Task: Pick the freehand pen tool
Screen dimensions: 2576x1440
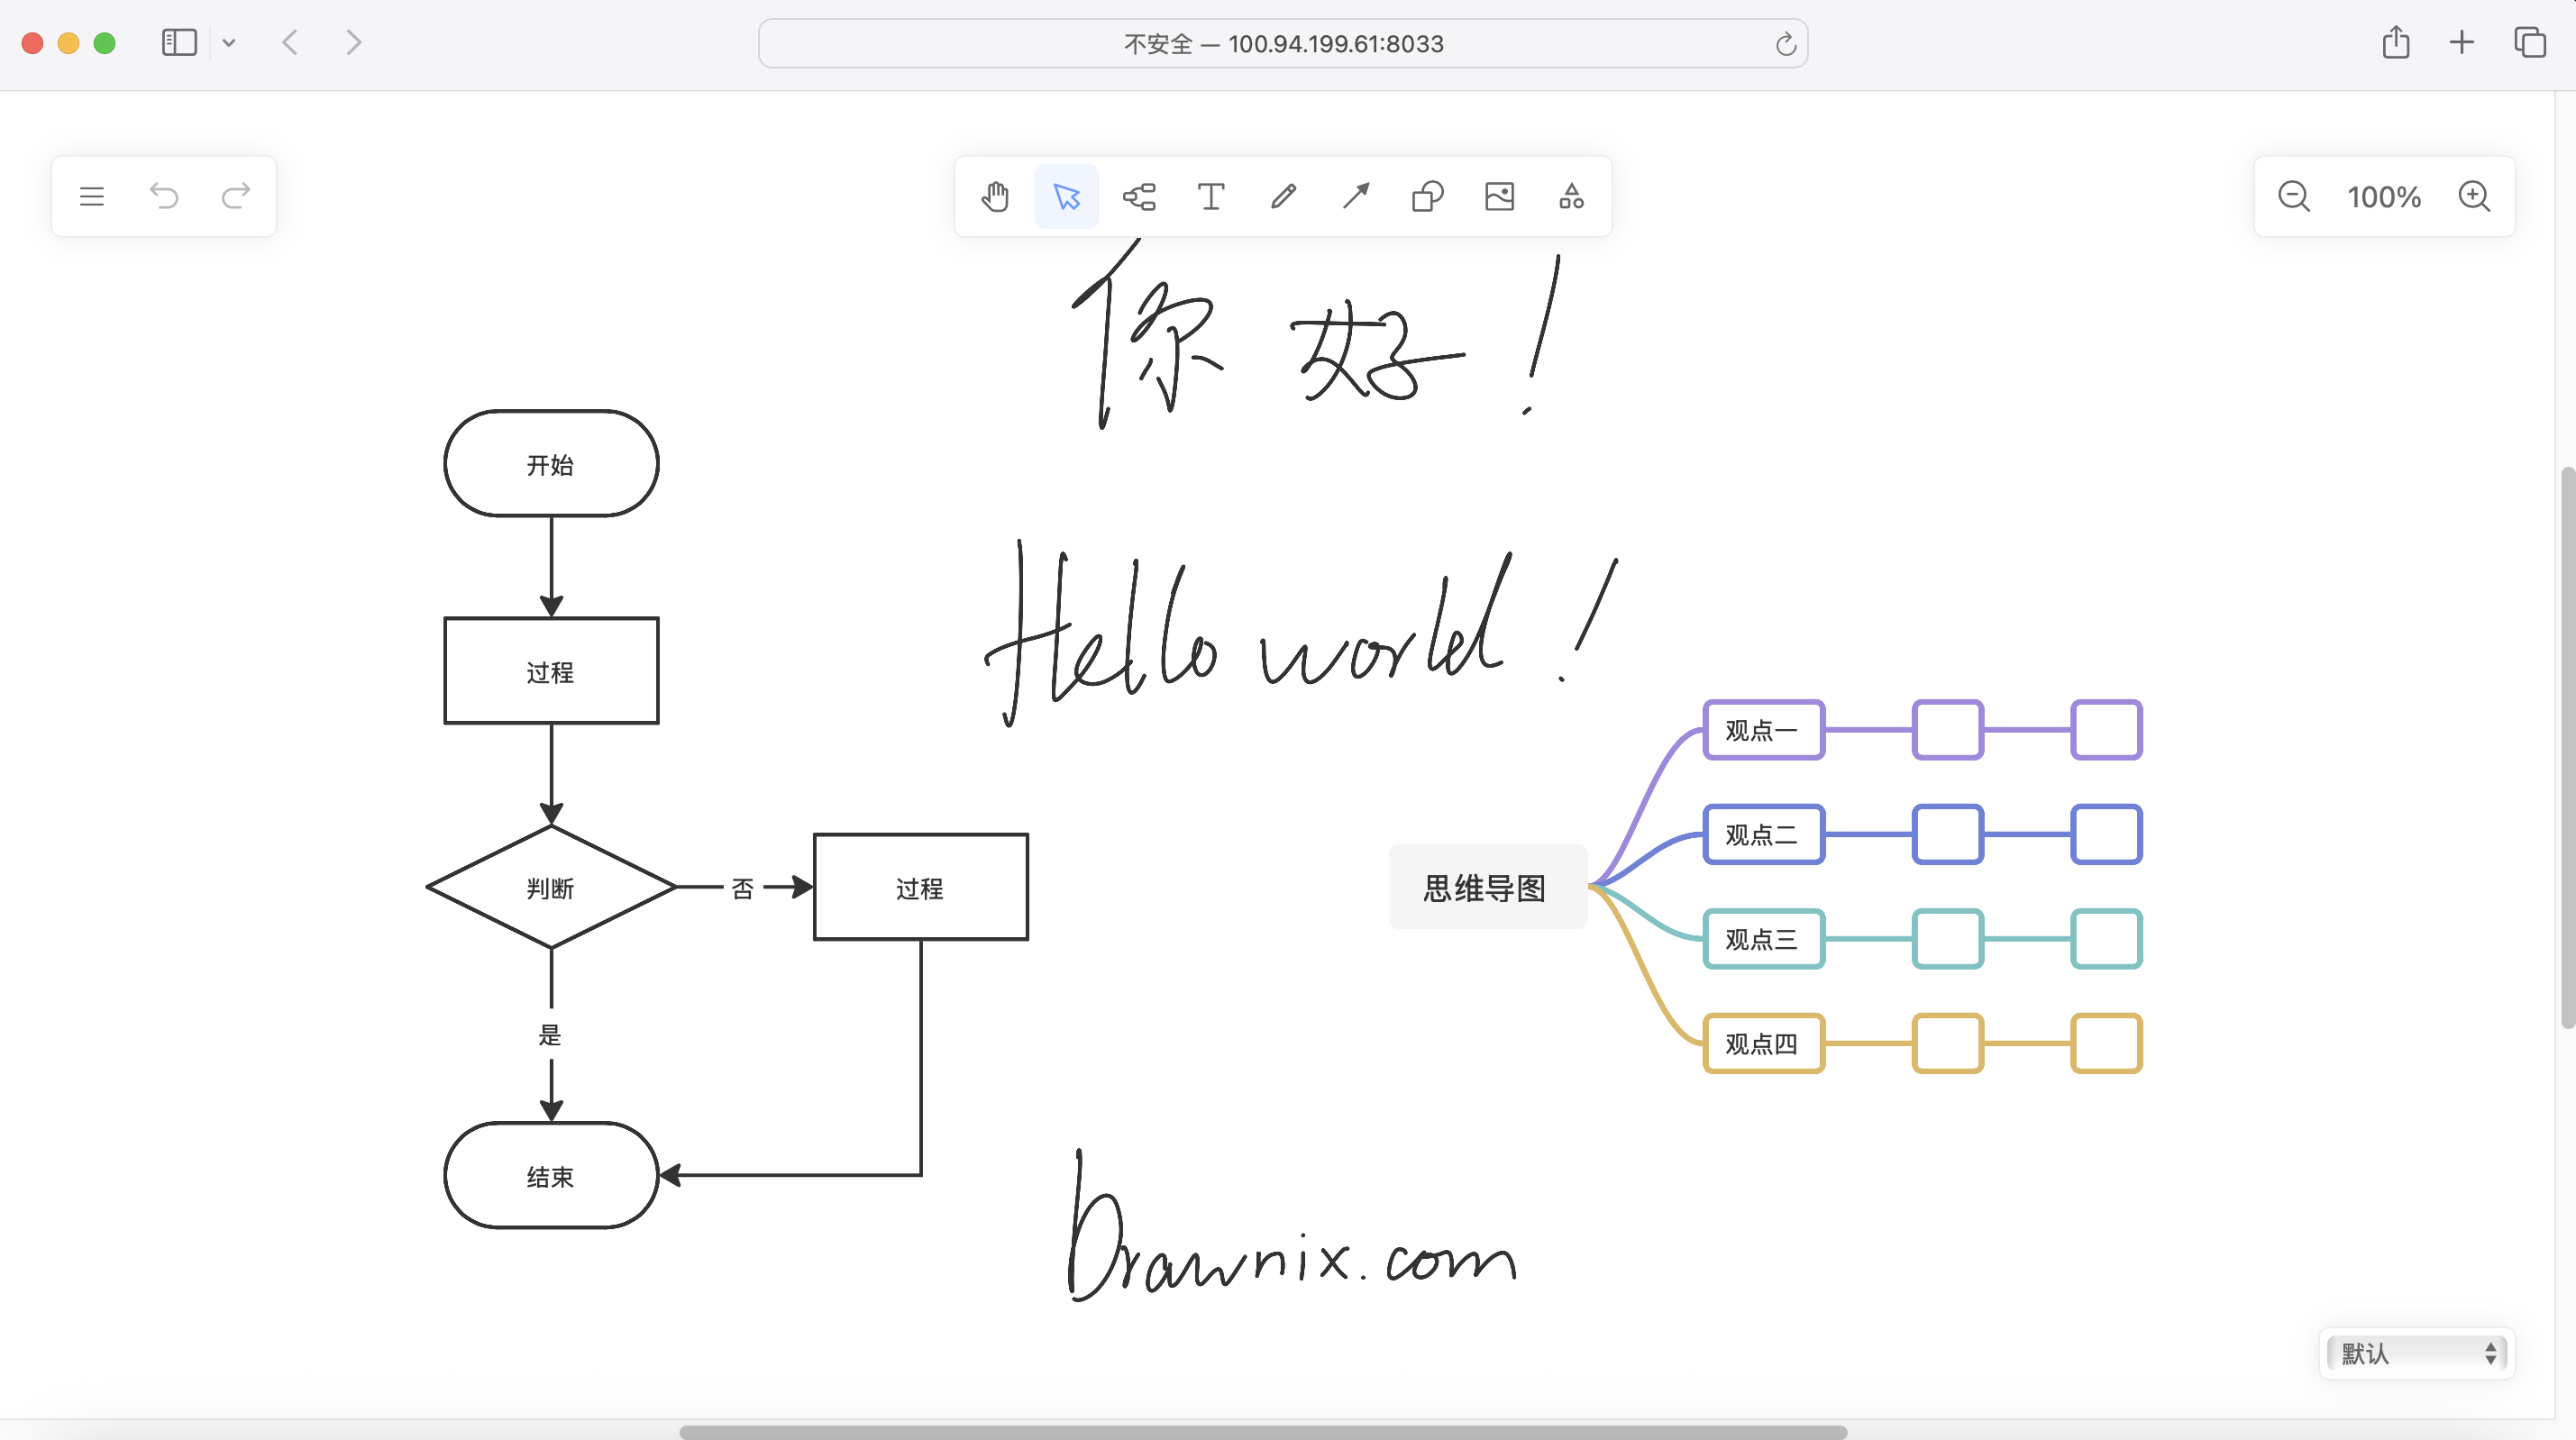Action: [1283, 196]
